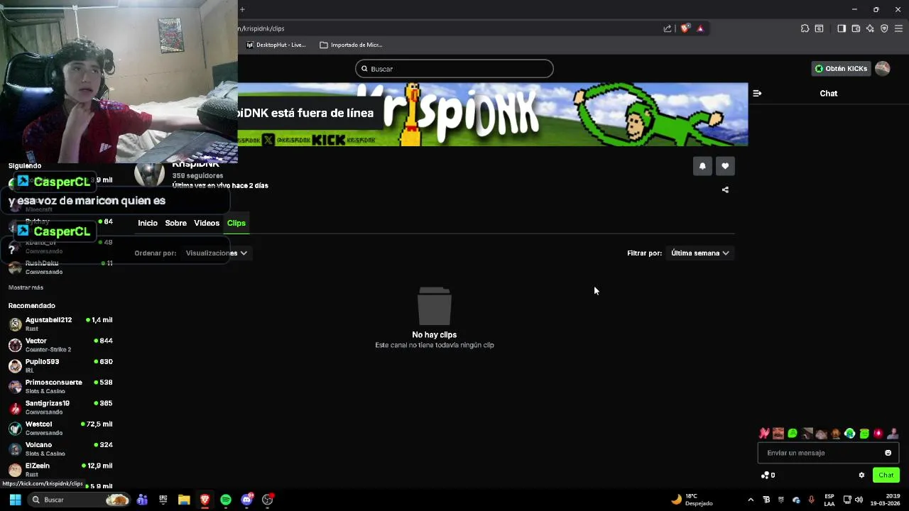Click the Brave VPN shield icon
Image resolution: width=909 pixels, height=511 pixels.
[884, 28]
